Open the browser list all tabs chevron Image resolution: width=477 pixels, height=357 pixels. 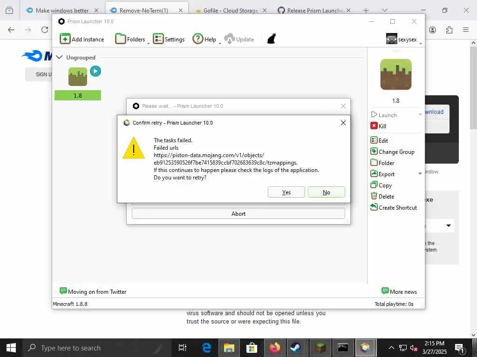coord(385,10)
